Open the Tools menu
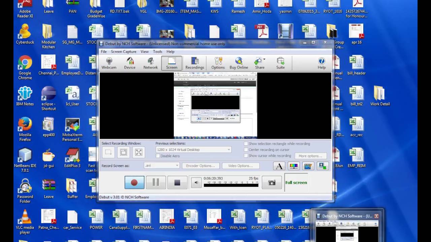The height and width of the screenshot is (242, 431). click(158, 51)
